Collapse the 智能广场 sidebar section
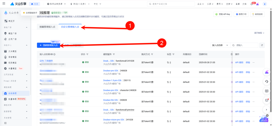Screen dimensions: 272x126 pos(27,27)
